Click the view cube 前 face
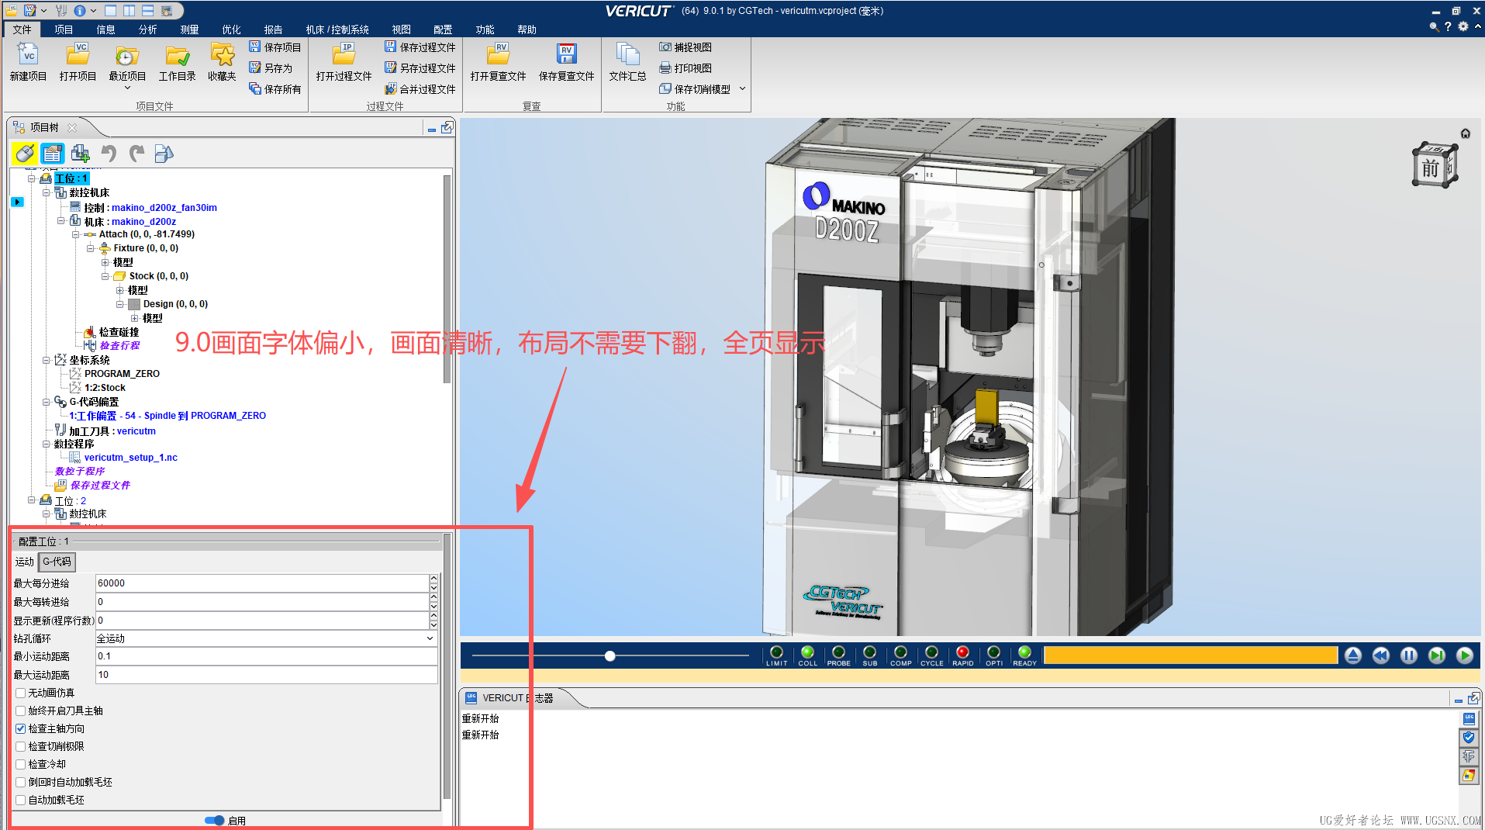The height and width of the screenshot is (830, 1485). (x=1431, y=168)
